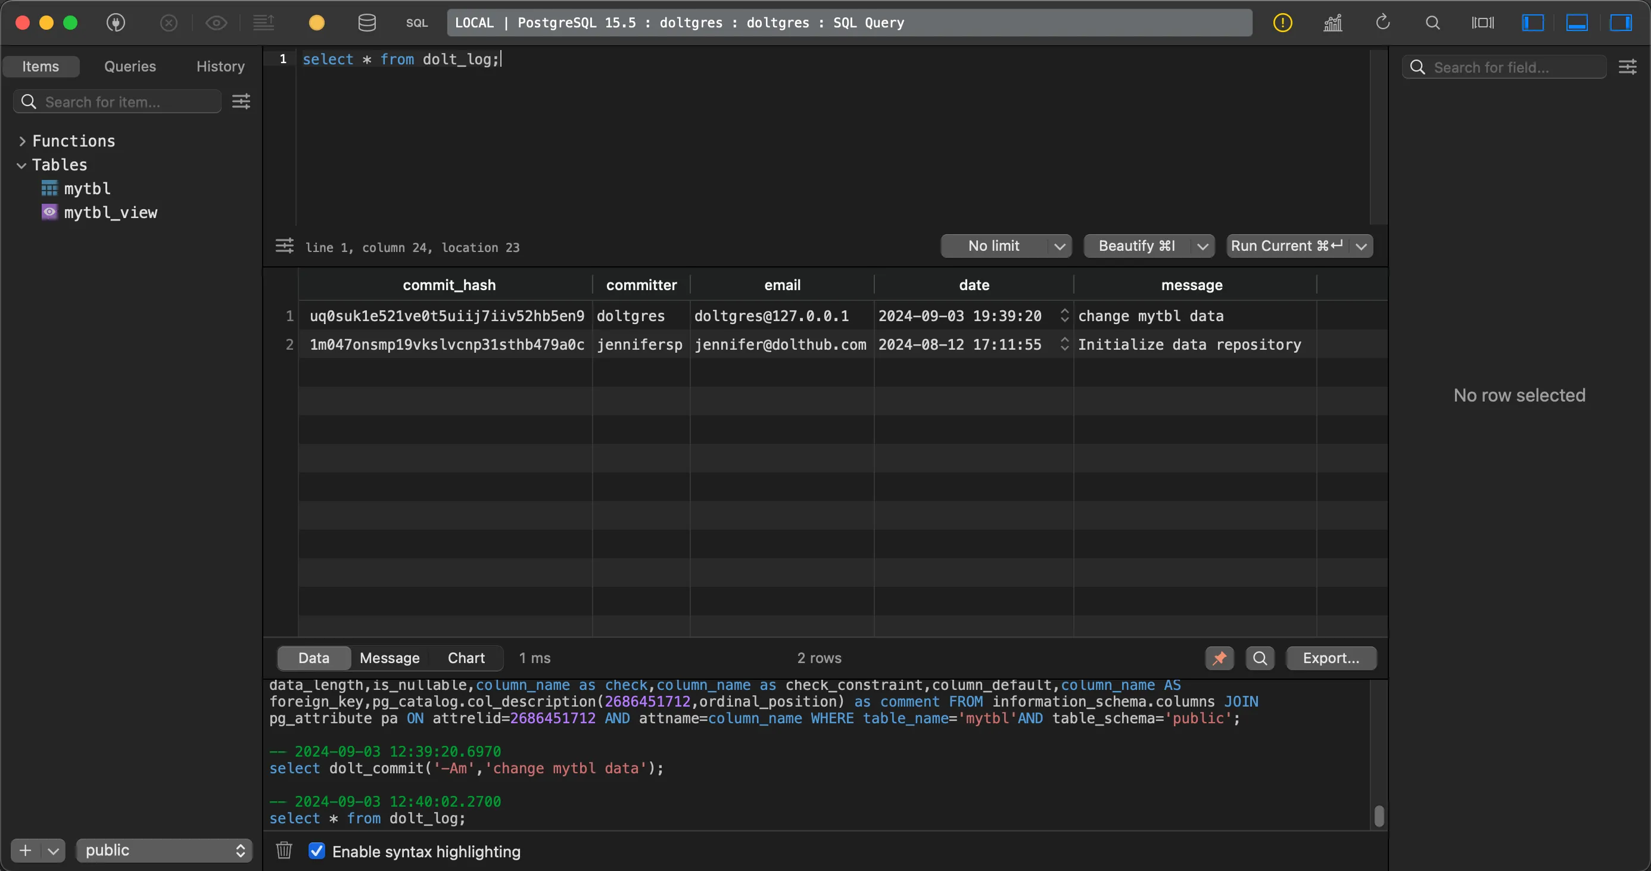The width and height of the screenshot is (1651, 871).
Task: Toggle the left sidebar panel
Action: [1532, 23]
